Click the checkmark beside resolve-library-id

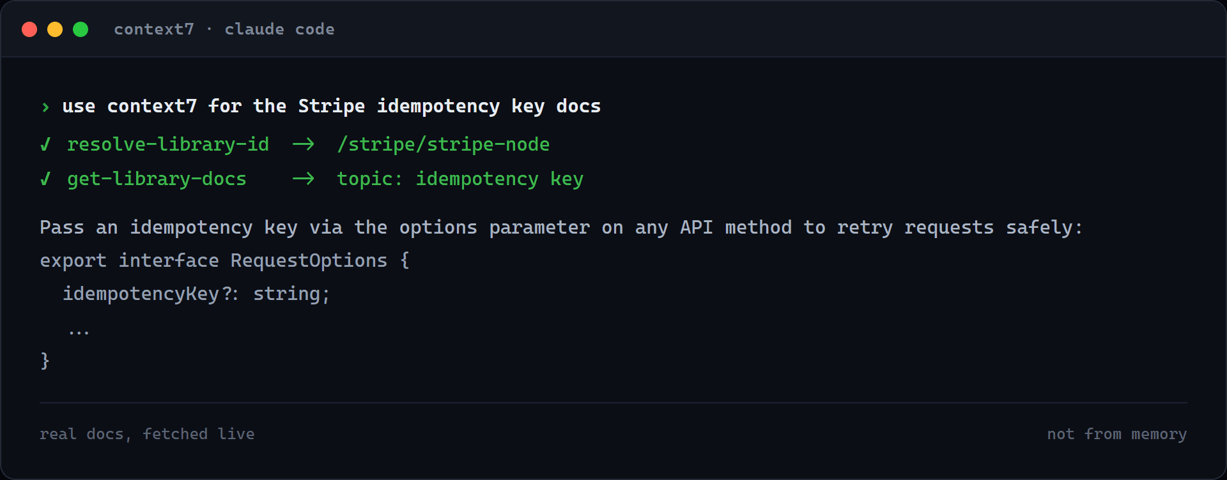(x=45, y=145)
